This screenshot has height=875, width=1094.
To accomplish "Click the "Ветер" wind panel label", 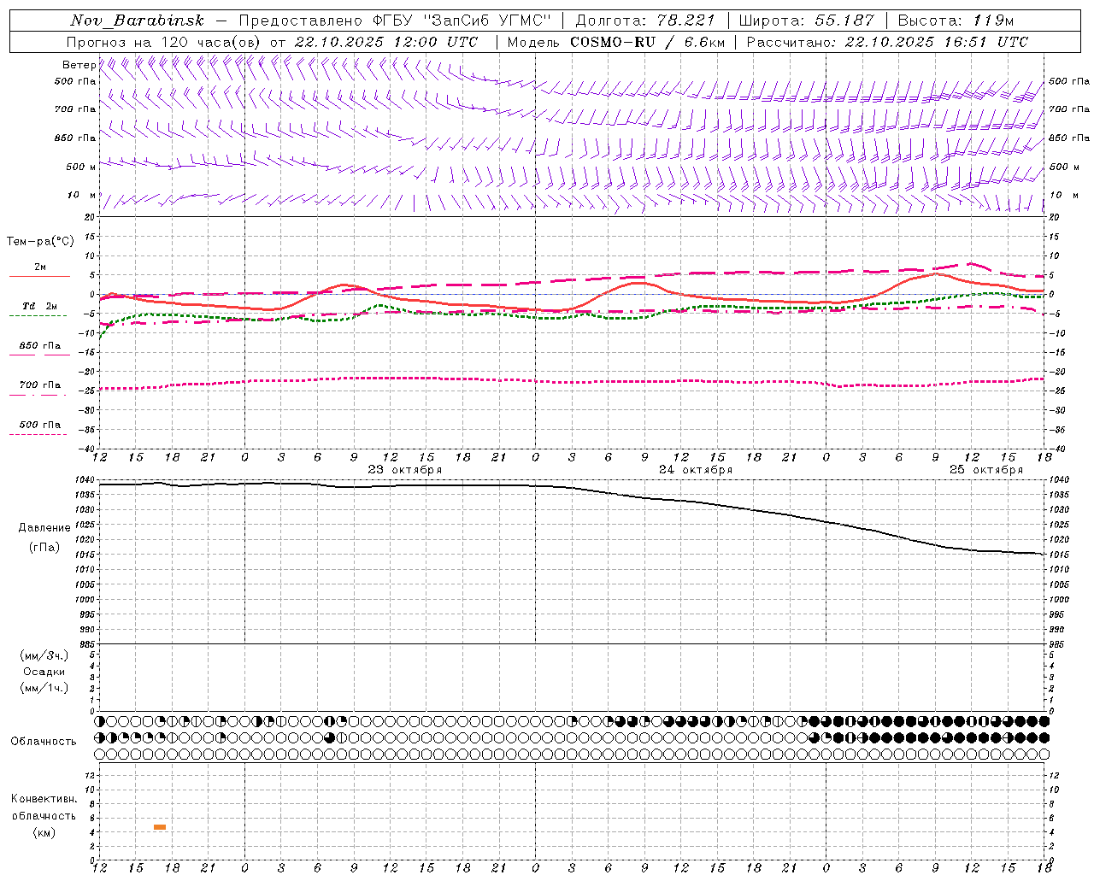I will coord(79,65).
